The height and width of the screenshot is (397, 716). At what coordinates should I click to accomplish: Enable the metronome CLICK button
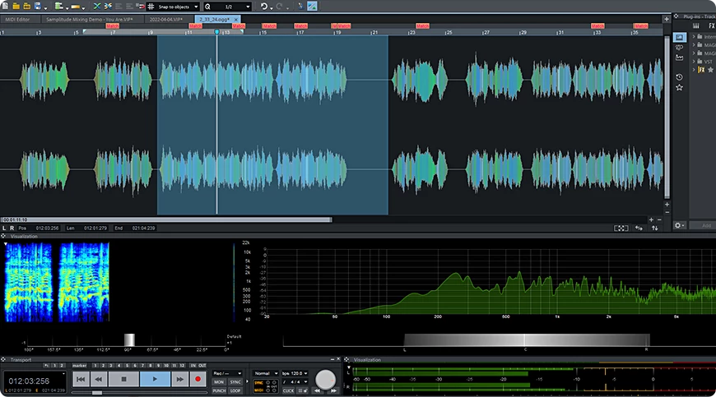pyautogui.click(x=289, y=390)
